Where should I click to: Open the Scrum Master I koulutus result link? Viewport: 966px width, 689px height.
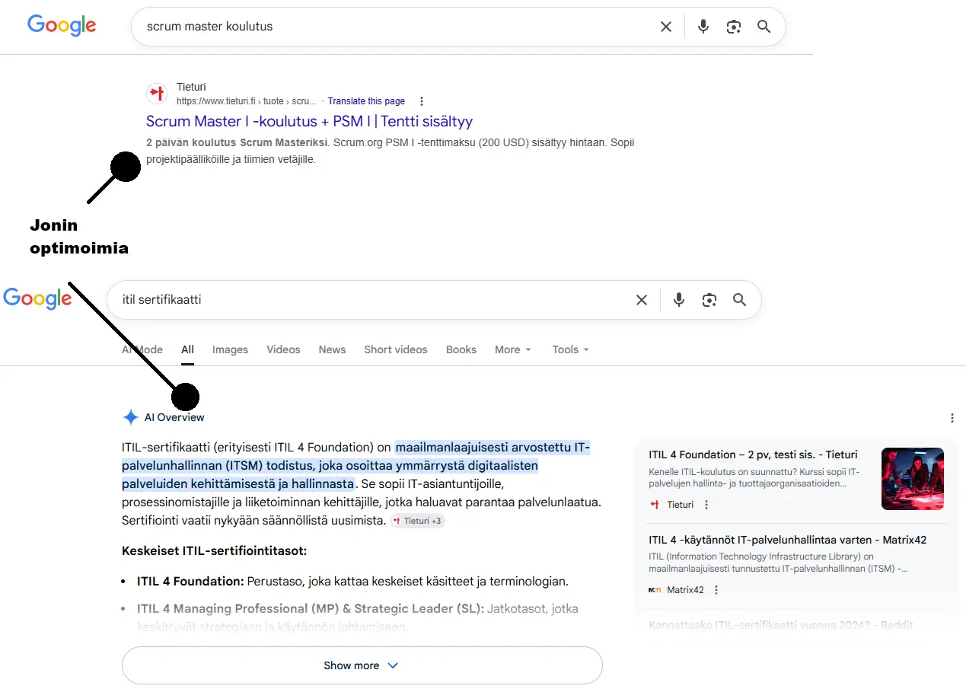click(x=309, y=121)
